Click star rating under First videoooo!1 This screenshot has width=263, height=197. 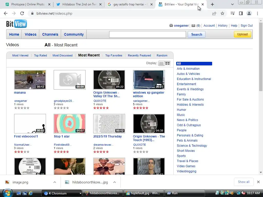pyautogui.click(x=22, y=152)
